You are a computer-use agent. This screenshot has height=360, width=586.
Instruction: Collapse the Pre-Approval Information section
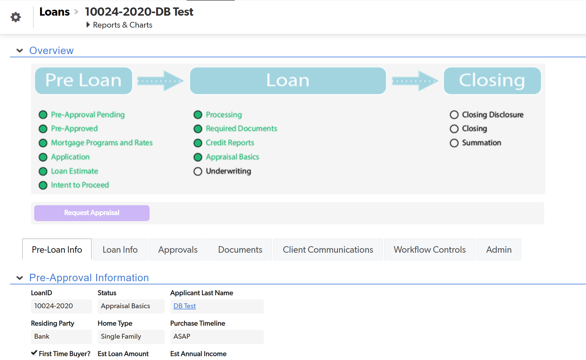pyautogui.click(x=20, y=278)
